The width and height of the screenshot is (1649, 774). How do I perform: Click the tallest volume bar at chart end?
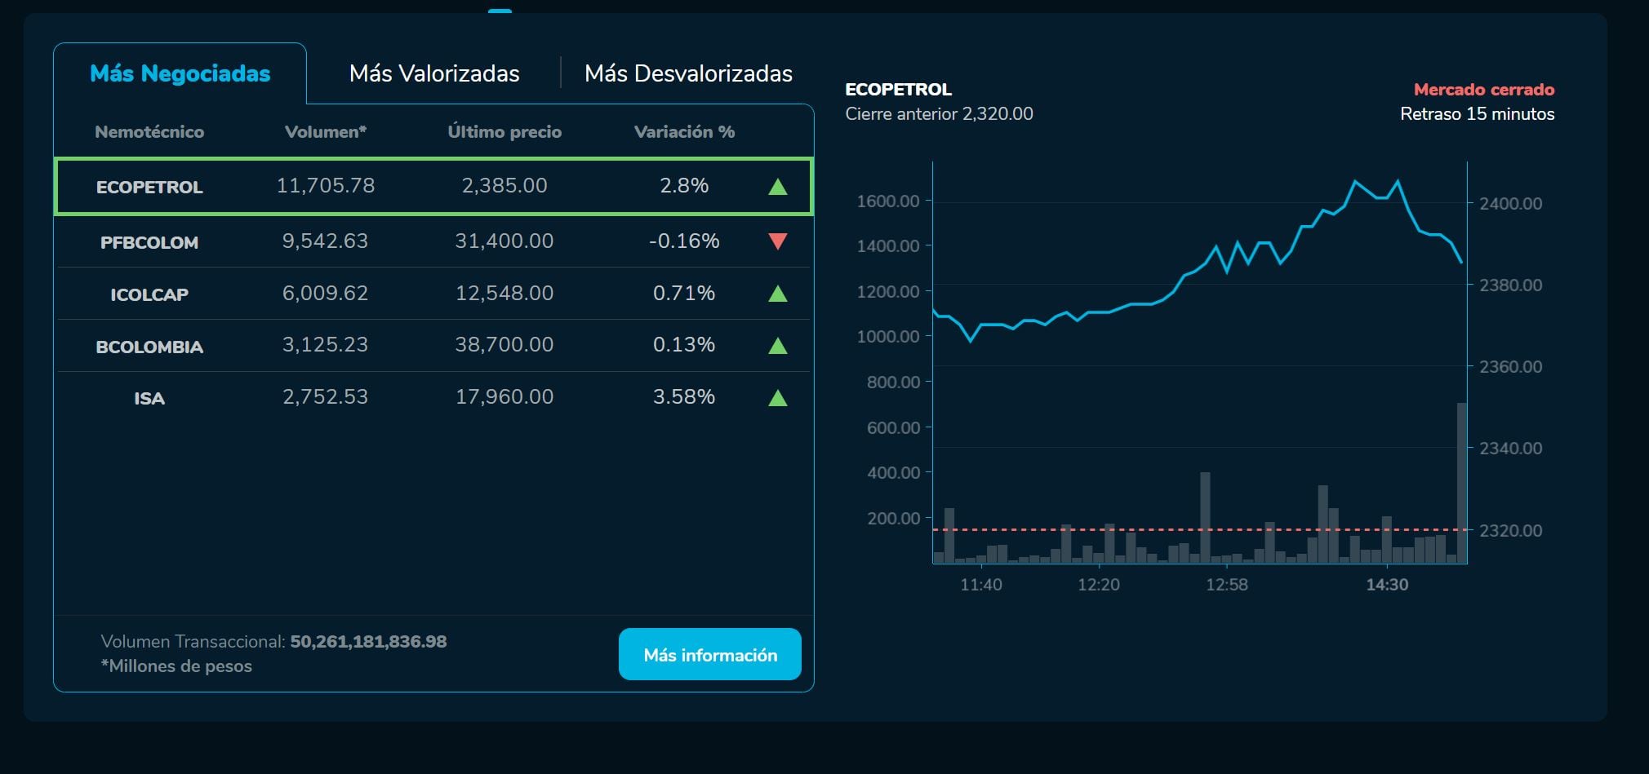pos(1461,481)
